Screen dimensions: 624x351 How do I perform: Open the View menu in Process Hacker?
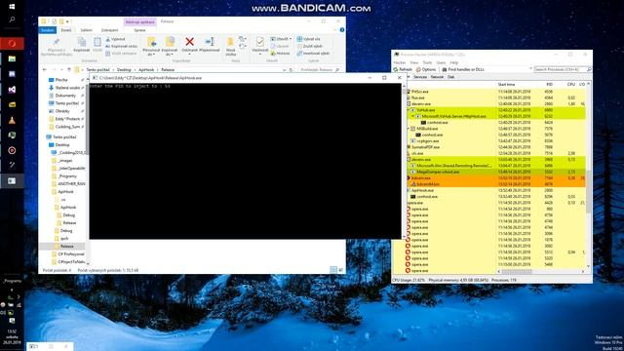pos(414,62)
